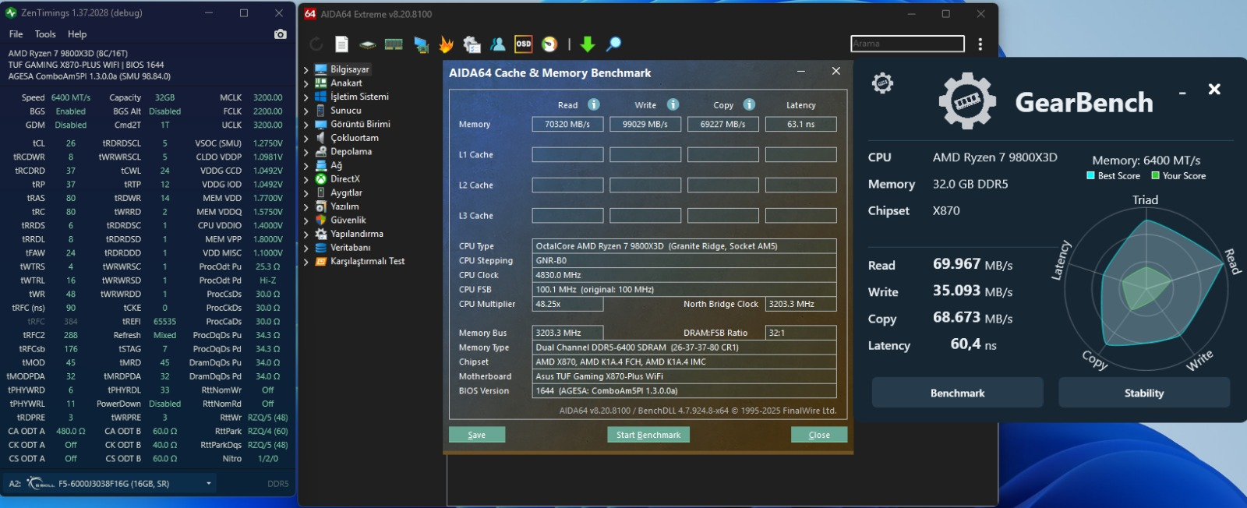Image resolution: width=1247 pixels, height=508 pixels.
Task: Expand the Görüntü Birimi tree node
Action: pos(306,124)
